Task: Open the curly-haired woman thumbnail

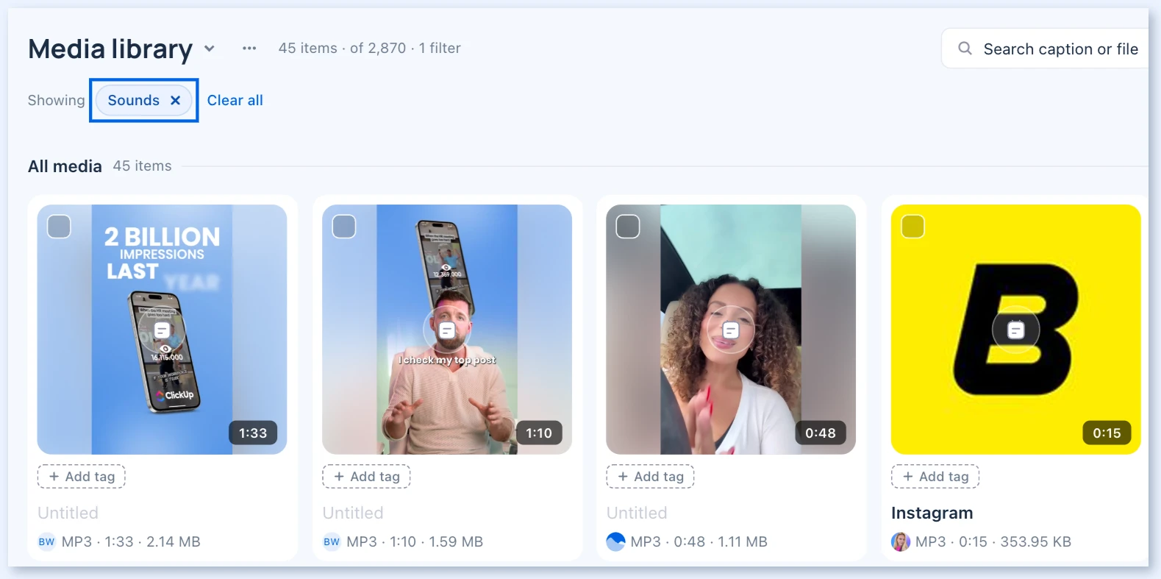Action: pos(731,330)
